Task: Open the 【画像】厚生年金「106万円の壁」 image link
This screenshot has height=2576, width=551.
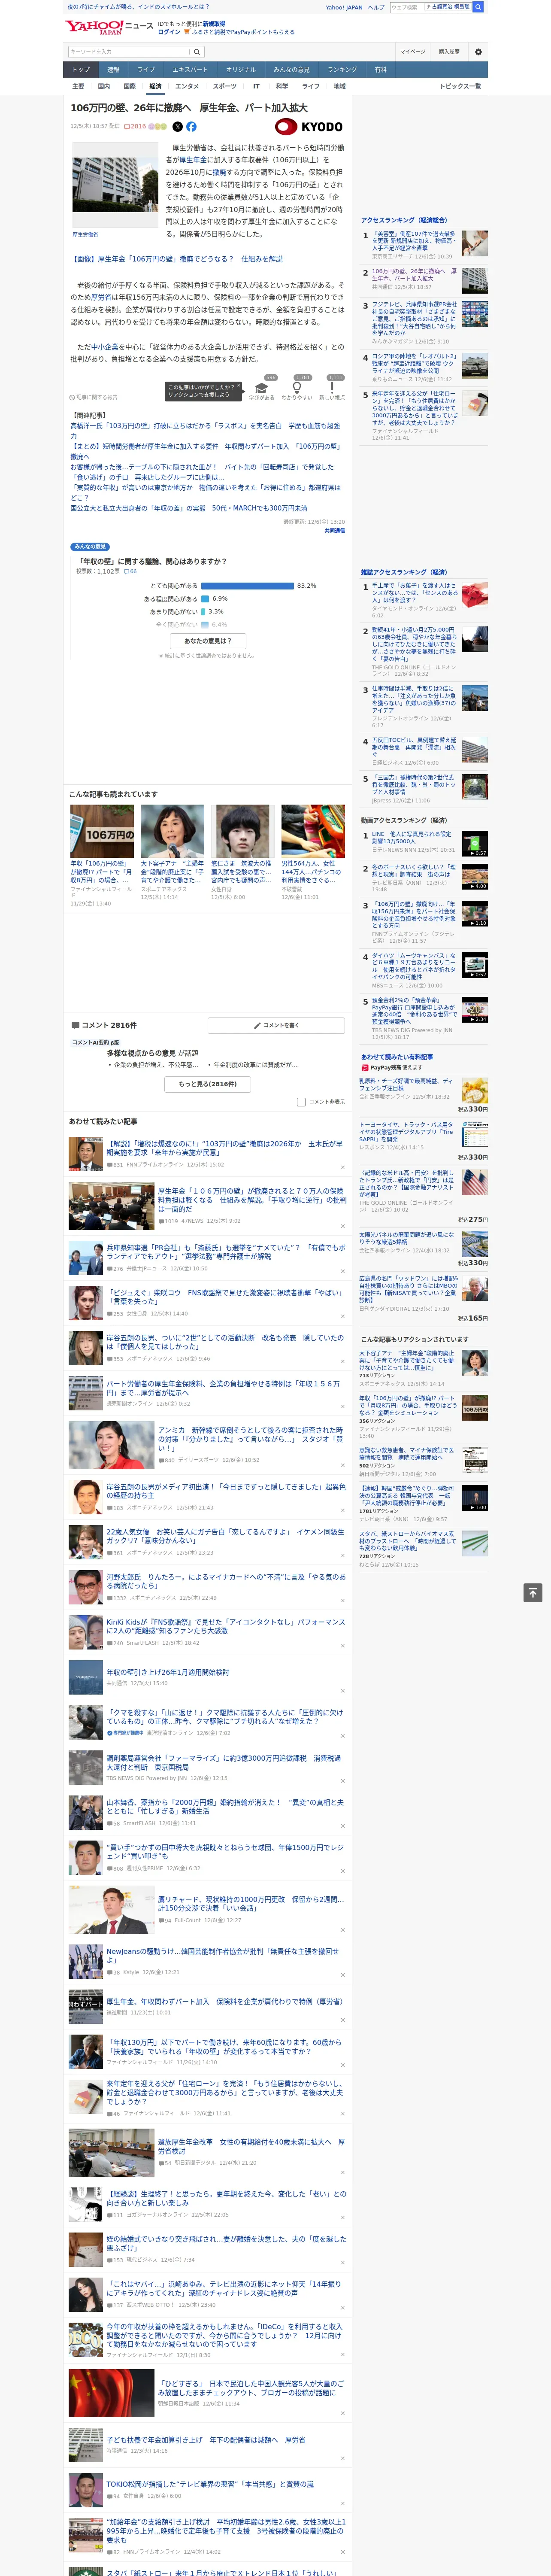Action: tap(176, 259)
